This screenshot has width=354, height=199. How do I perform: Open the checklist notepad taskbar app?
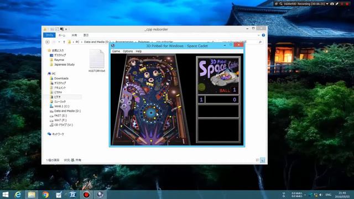click(59, 195)
